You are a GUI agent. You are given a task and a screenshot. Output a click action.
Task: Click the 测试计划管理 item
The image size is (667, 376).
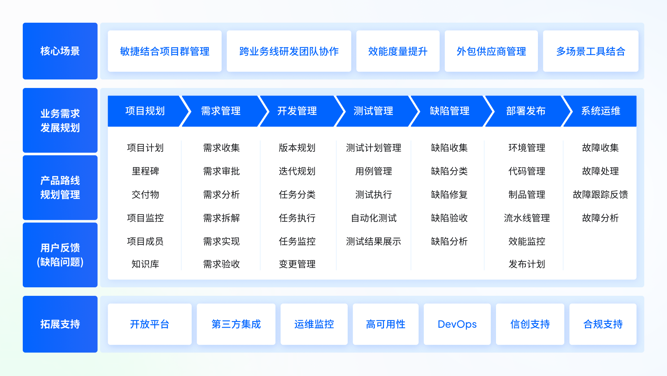click(x=373, y=148)
